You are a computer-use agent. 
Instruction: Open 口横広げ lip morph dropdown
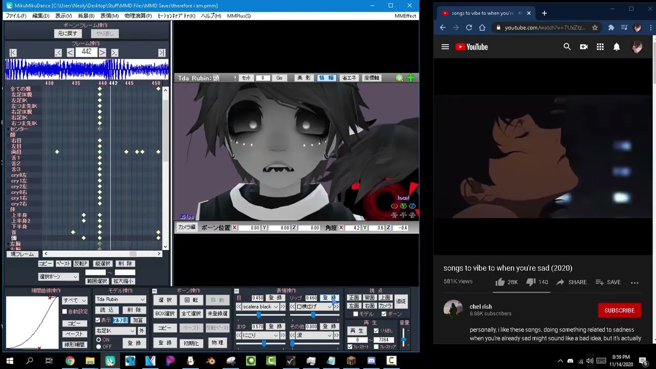(315, 306)
